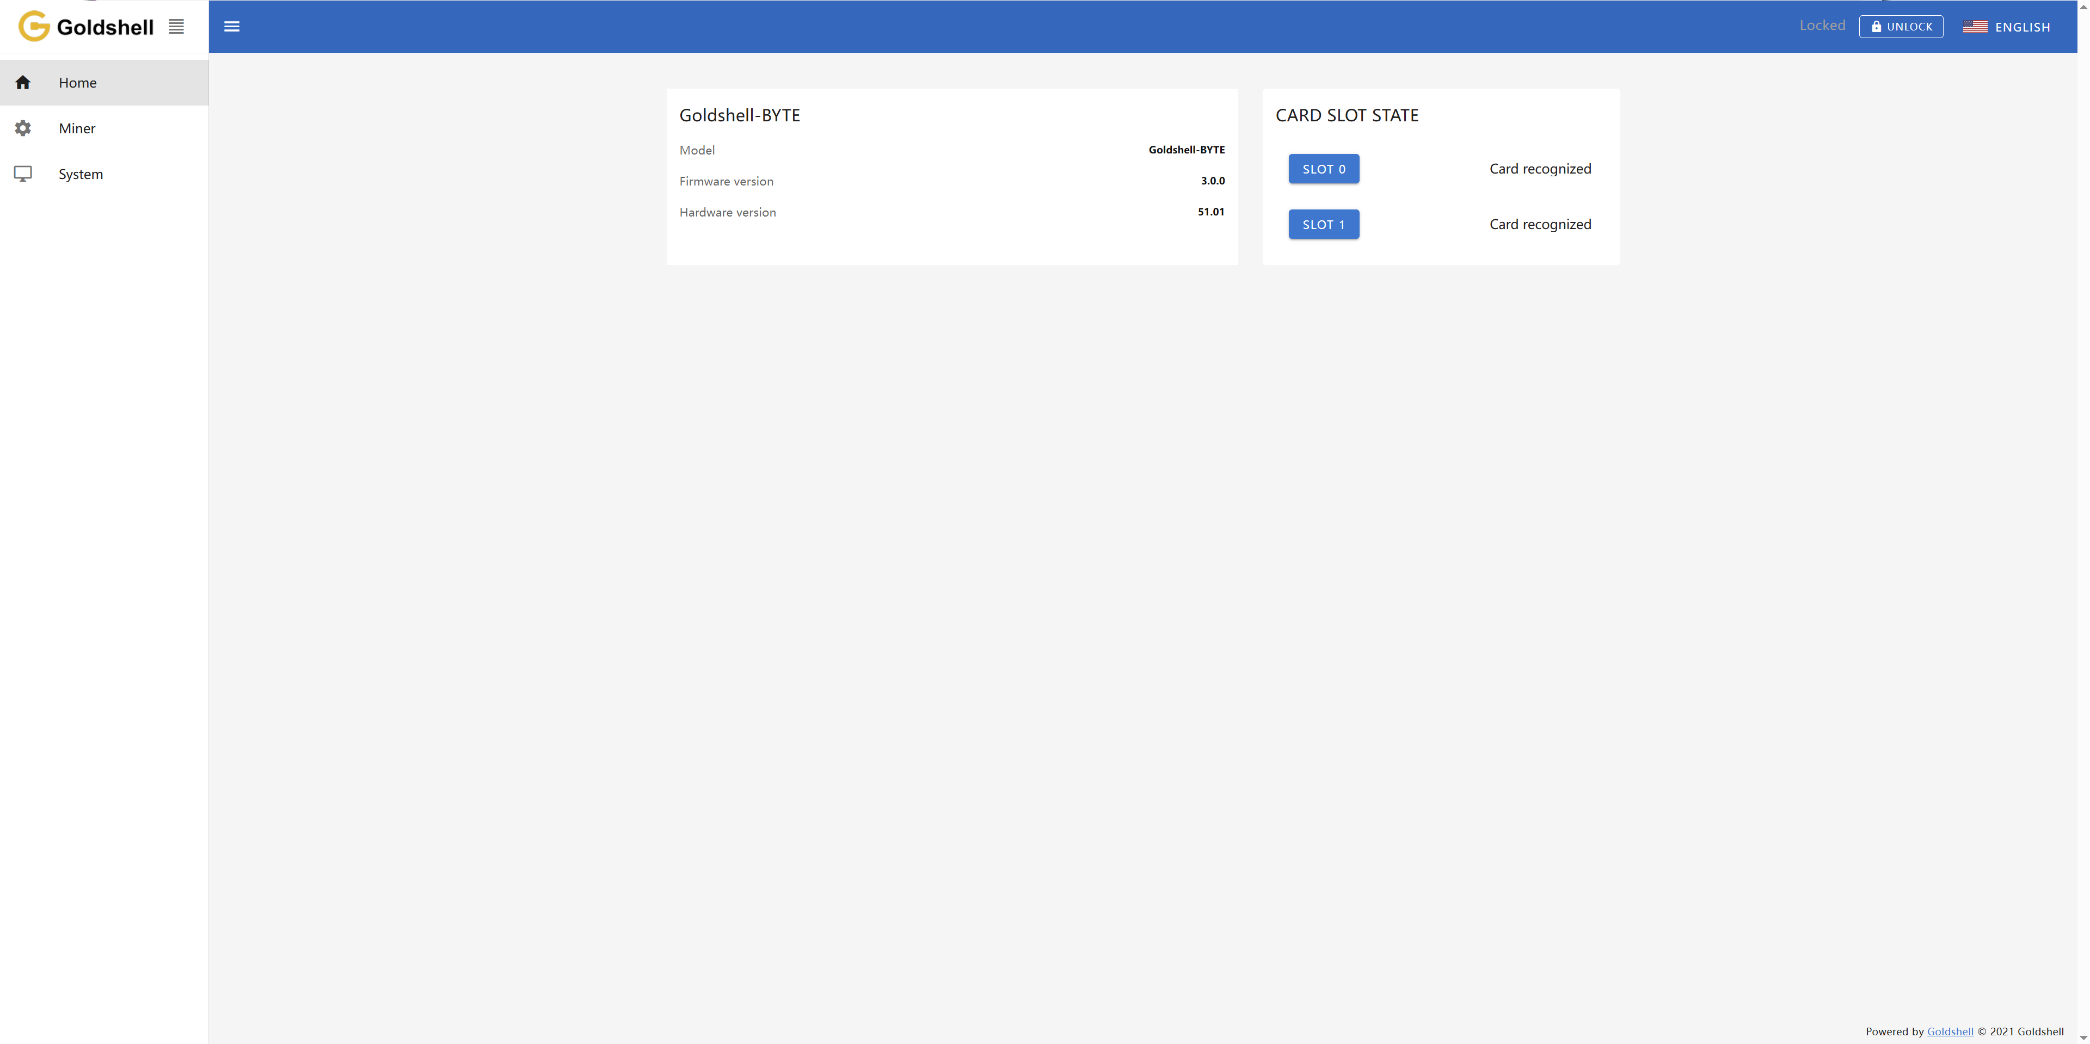Click the Model label
The height and width of the screenshot is (1044, 2090).
pyautogui.click(x=697, y=150)
